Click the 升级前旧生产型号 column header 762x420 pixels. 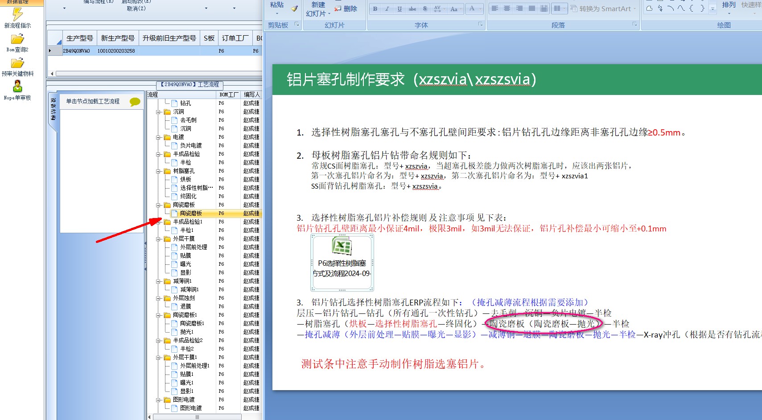pyautogui.click(x=169, y=38)
